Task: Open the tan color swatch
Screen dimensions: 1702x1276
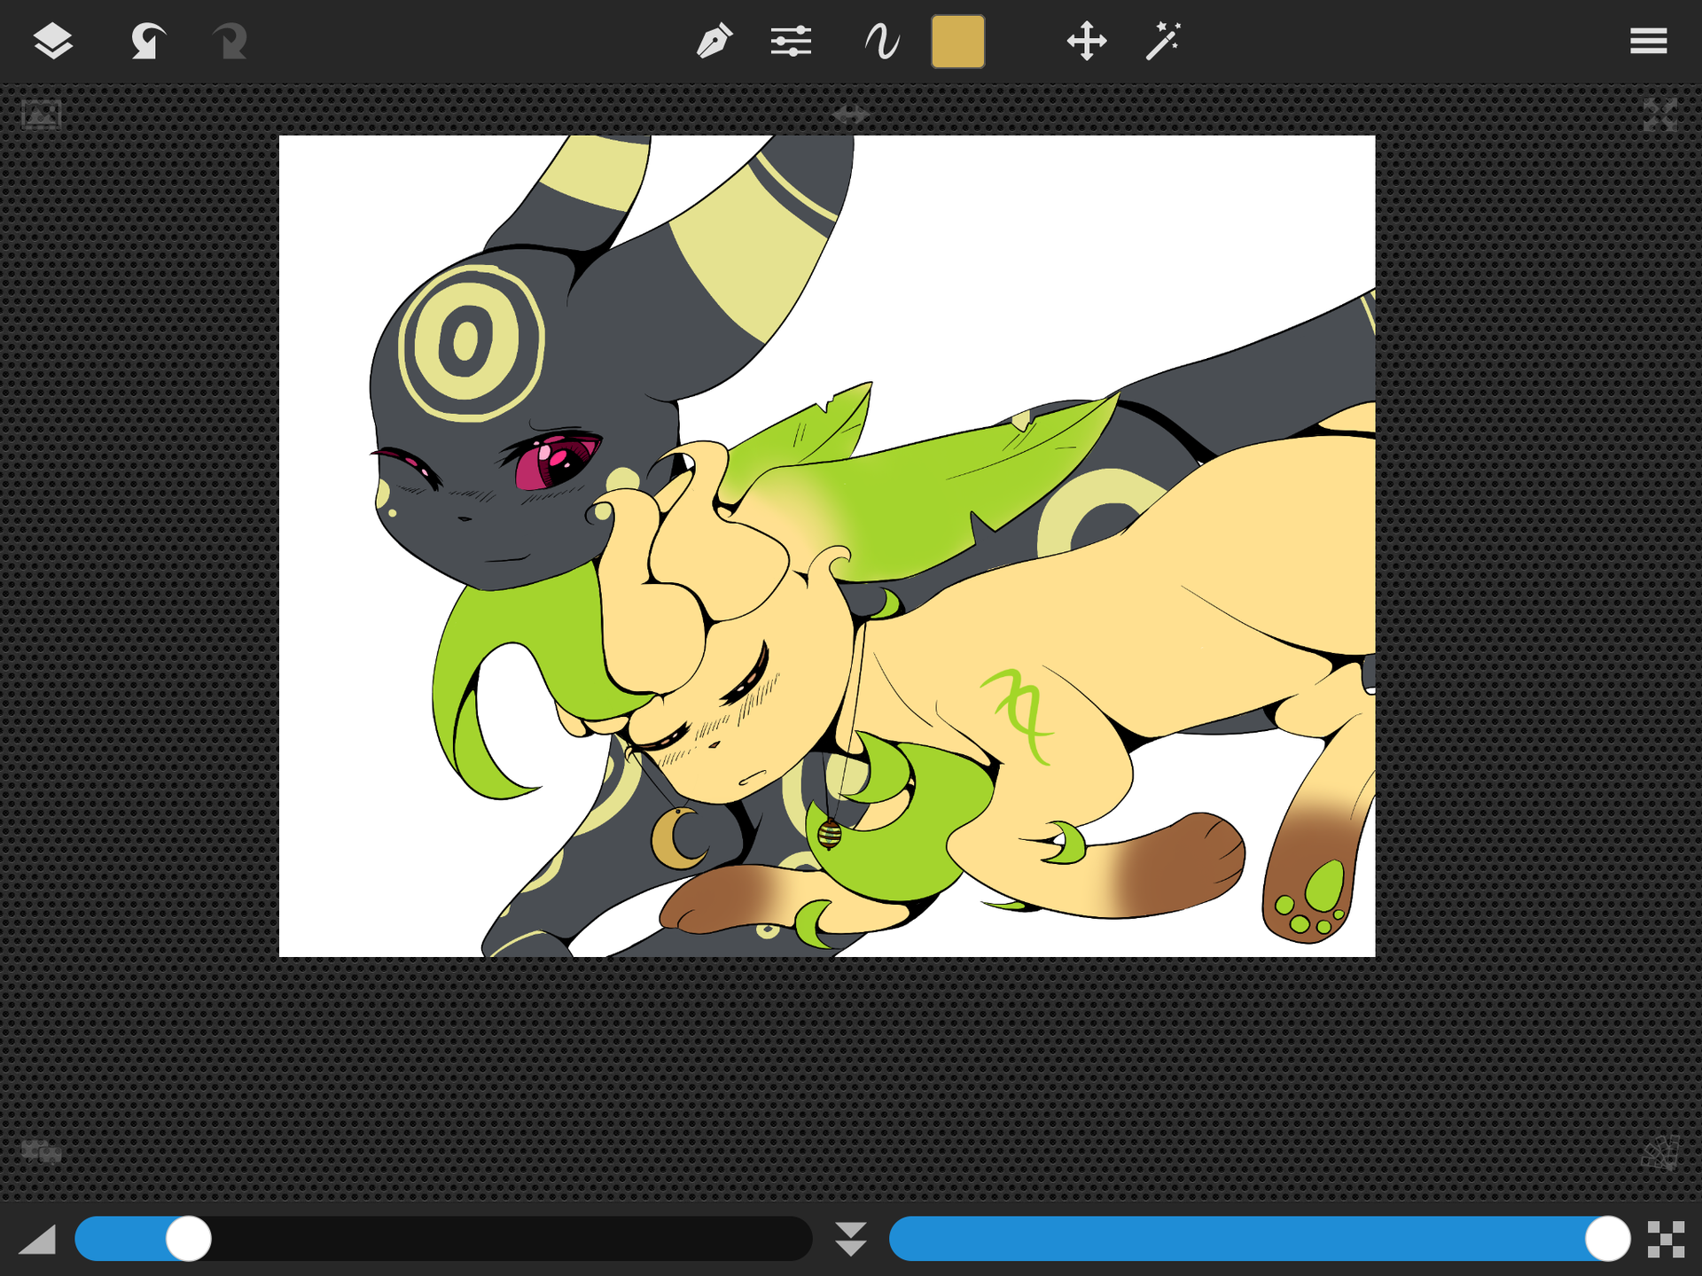Action: pos(958,42)
